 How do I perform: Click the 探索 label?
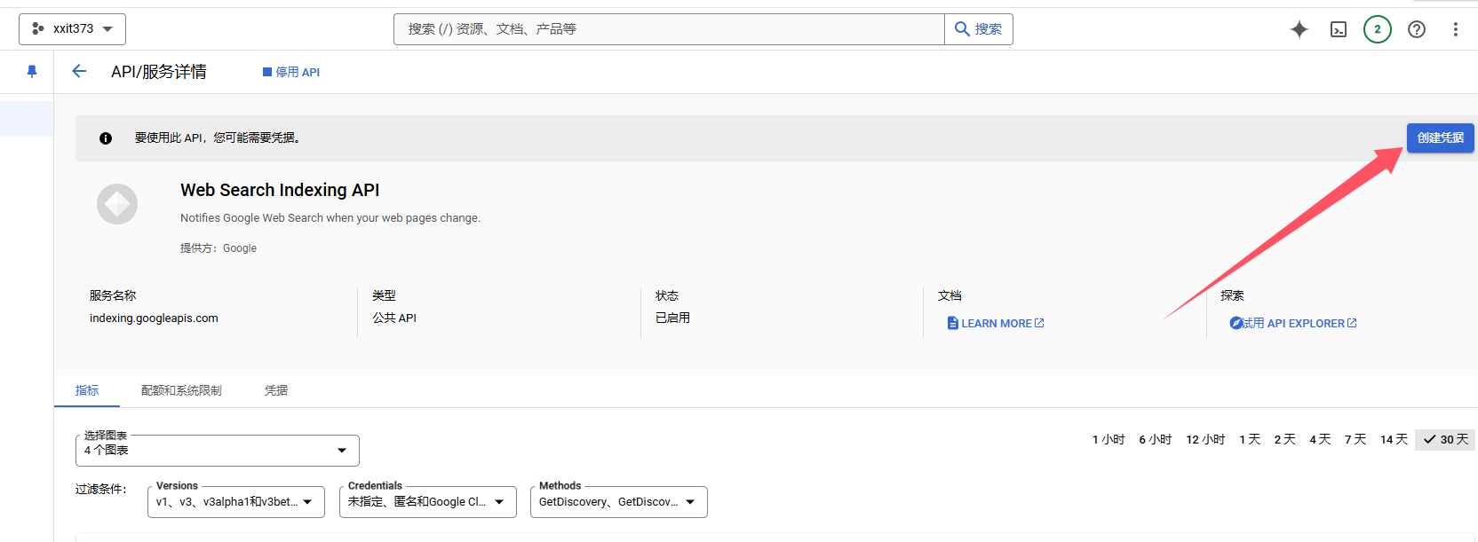click(x=1232, y=295)
